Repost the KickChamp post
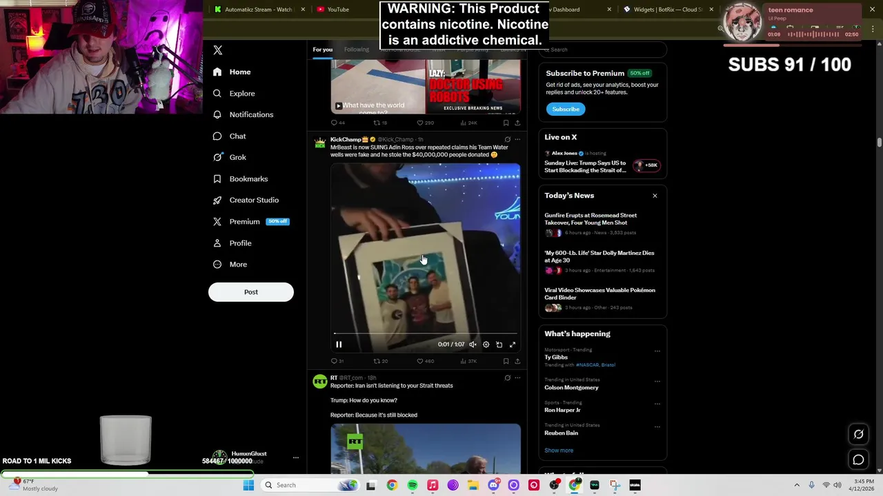883x496 pixels. 380,361
